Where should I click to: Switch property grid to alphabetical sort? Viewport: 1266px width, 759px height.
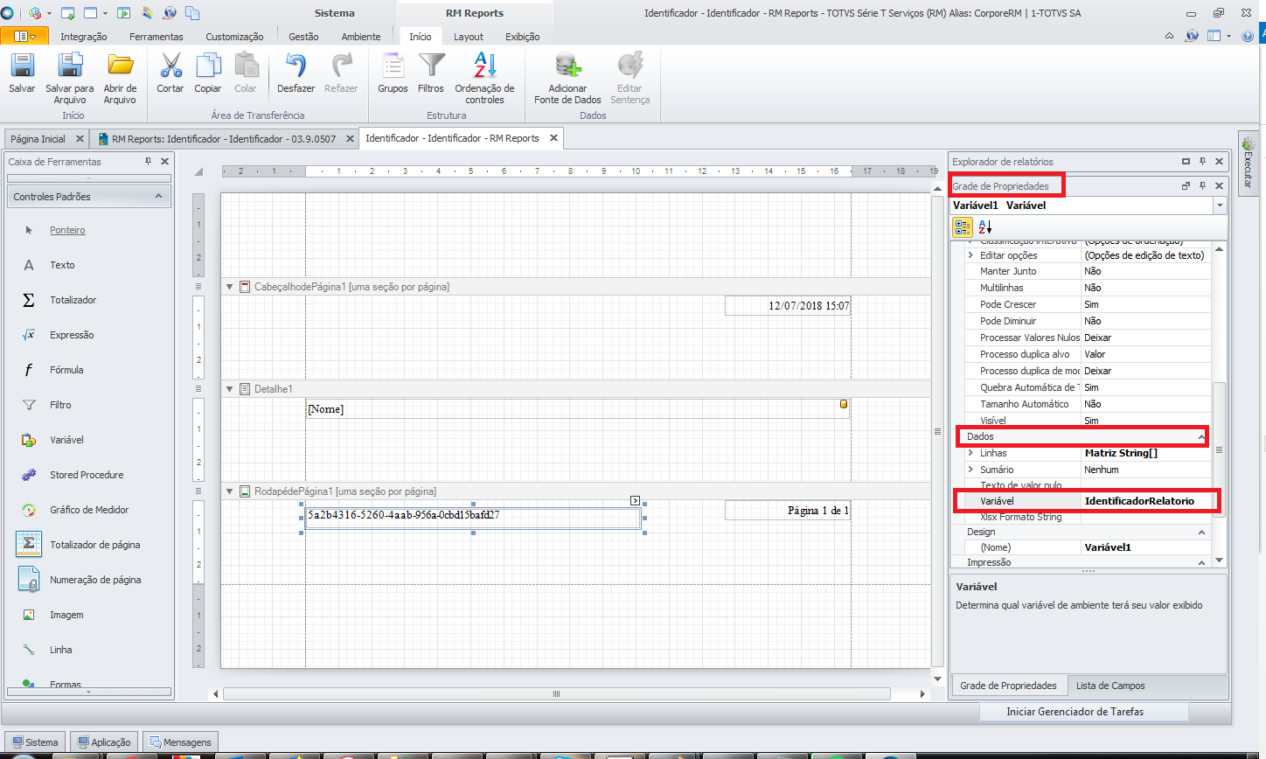pos(985,227)
